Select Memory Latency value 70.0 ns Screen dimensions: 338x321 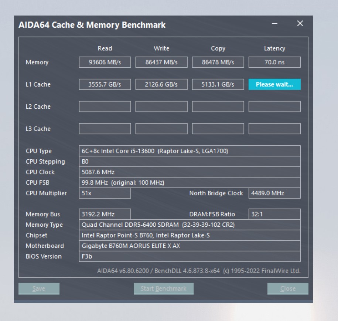274,62
